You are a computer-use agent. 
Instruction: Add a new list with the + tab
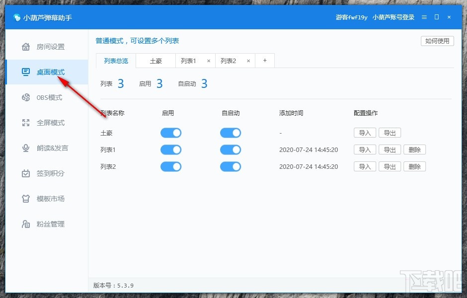click(x=265, y=60)
